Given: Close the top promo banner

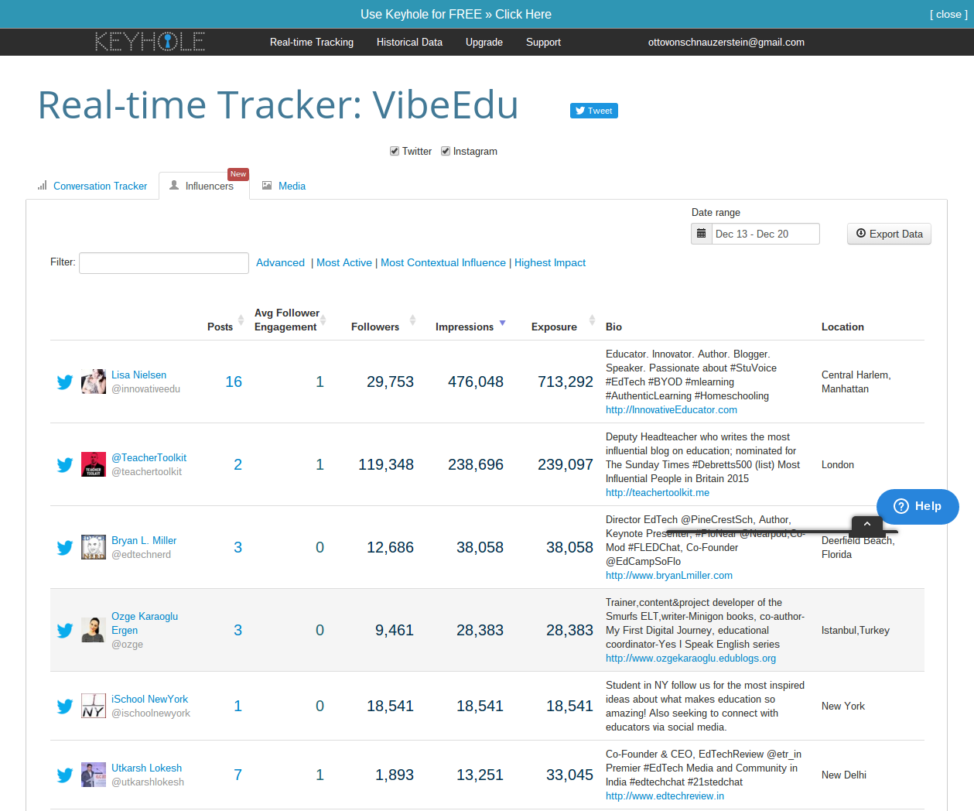Looking at the screenshot, I should [948, 14].
